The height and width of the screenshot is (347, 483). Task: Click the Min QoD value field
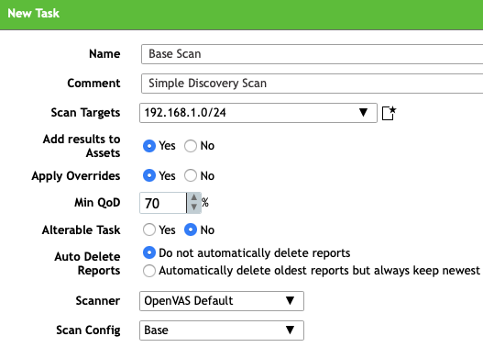[x=163, y=203]
